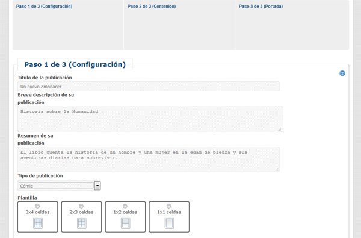
Task: Click the 'Tipo de publicación' label
Action: point(40,175)
